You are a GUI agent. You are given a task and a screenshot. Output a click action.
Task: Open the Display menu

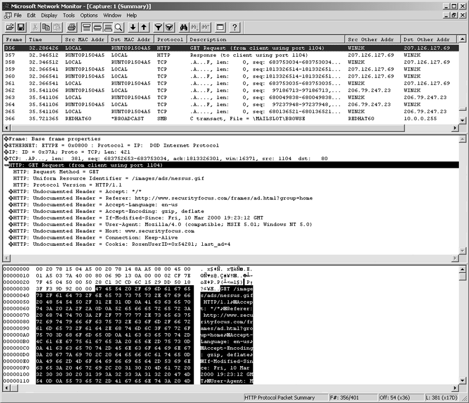(x=49, y=15)
